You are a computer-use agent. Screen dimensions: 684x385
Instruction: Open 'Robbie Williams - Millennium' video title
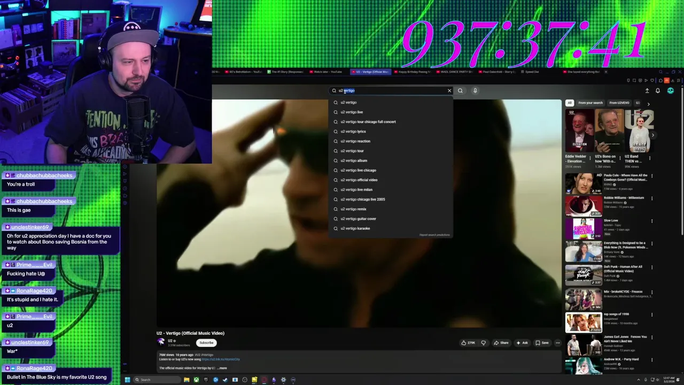pos(624,198)
